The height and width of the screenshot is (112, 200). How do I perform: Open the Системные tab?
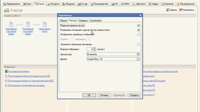95,21
